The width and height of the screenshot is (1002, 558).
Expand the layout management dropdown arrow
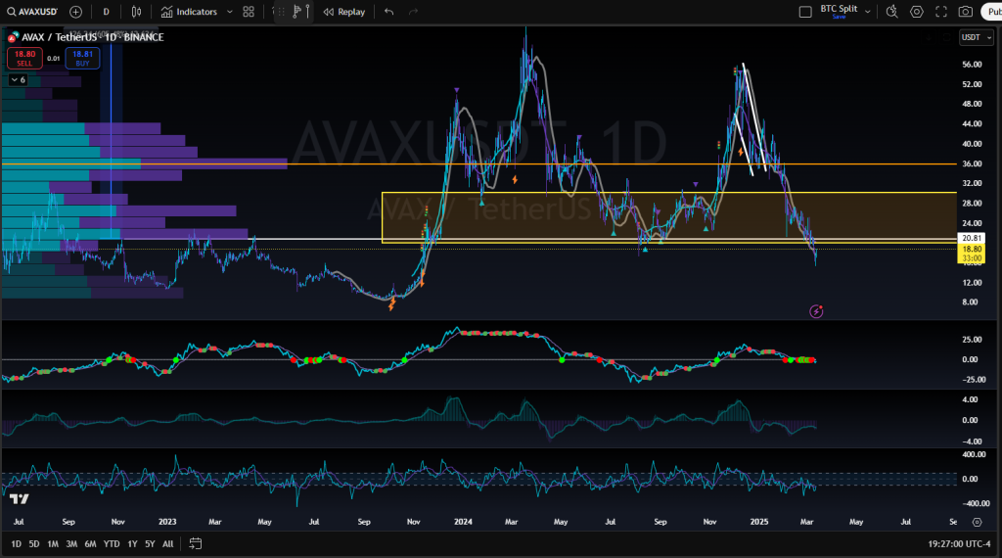tap(867, 12)
